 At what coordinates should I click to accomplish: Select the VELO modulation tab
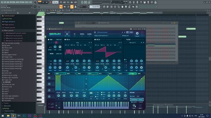(133, 73)
